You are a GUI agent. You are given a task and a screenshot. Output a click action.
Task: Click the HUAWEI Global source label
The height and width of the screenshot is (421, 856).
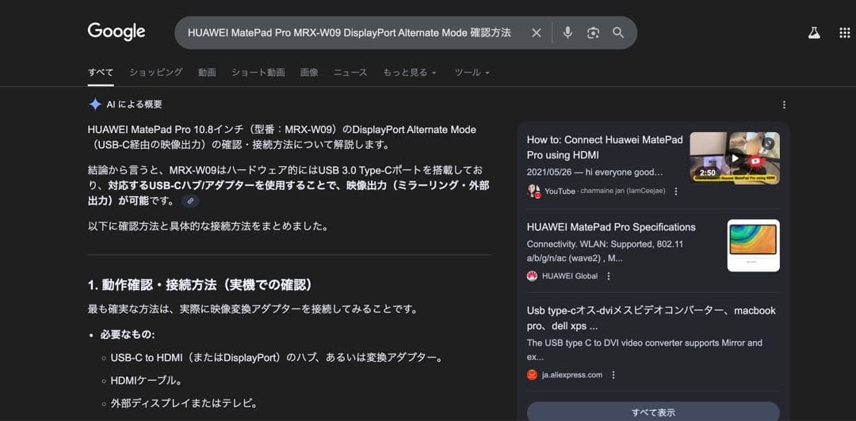[569, 276]
